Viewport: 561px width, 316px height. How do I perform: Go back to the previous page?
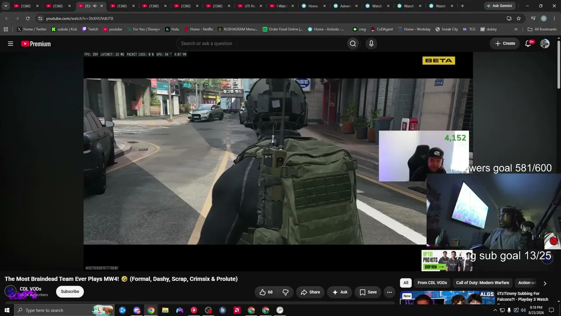coord(7,18)
